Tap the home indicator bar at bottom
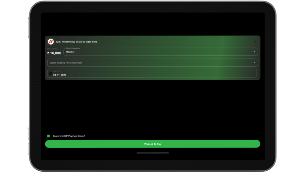Image resolution: width=305 pixels, height=172 pixels. (x=152, y=153)
